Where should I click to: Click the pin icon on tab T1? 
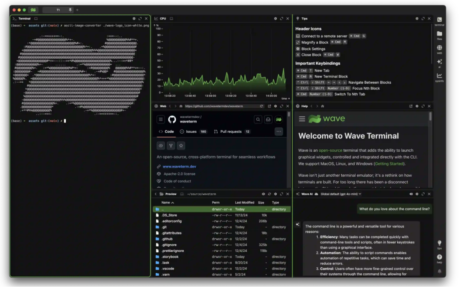70,10
